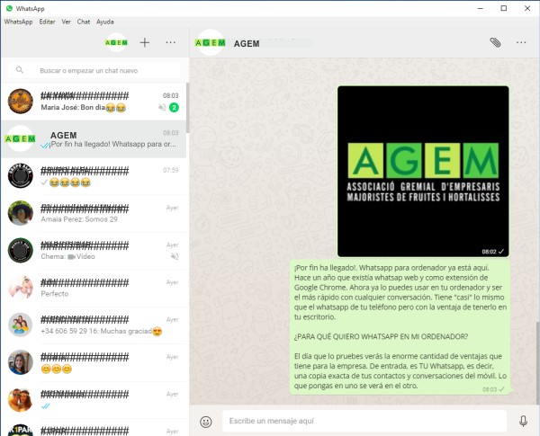Open conversation three-dots menu
This screenshot has height=436, width=540.
pyautogui.click(x=521, y=42)
